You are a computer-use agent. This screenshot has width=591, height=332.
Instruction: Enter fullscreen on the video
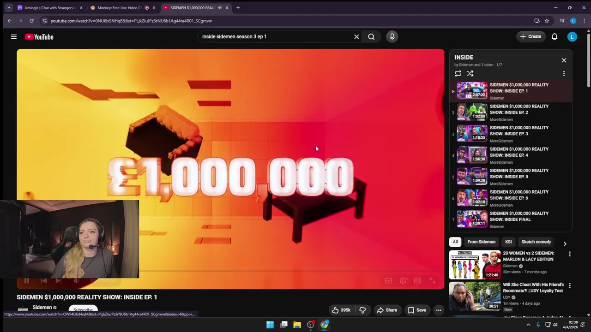point(432,281)
